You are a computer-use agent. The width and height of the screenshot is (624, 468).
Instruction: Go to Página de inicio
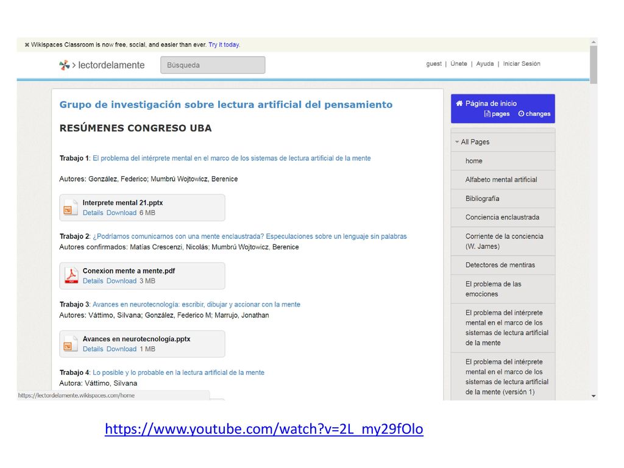pyautogui.click(x=491, y=104)
